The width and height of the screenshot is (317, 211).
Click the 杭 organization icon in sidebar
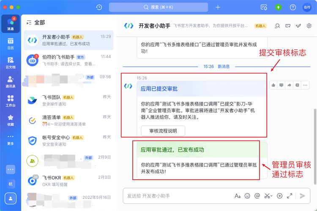tap(11, 184)
